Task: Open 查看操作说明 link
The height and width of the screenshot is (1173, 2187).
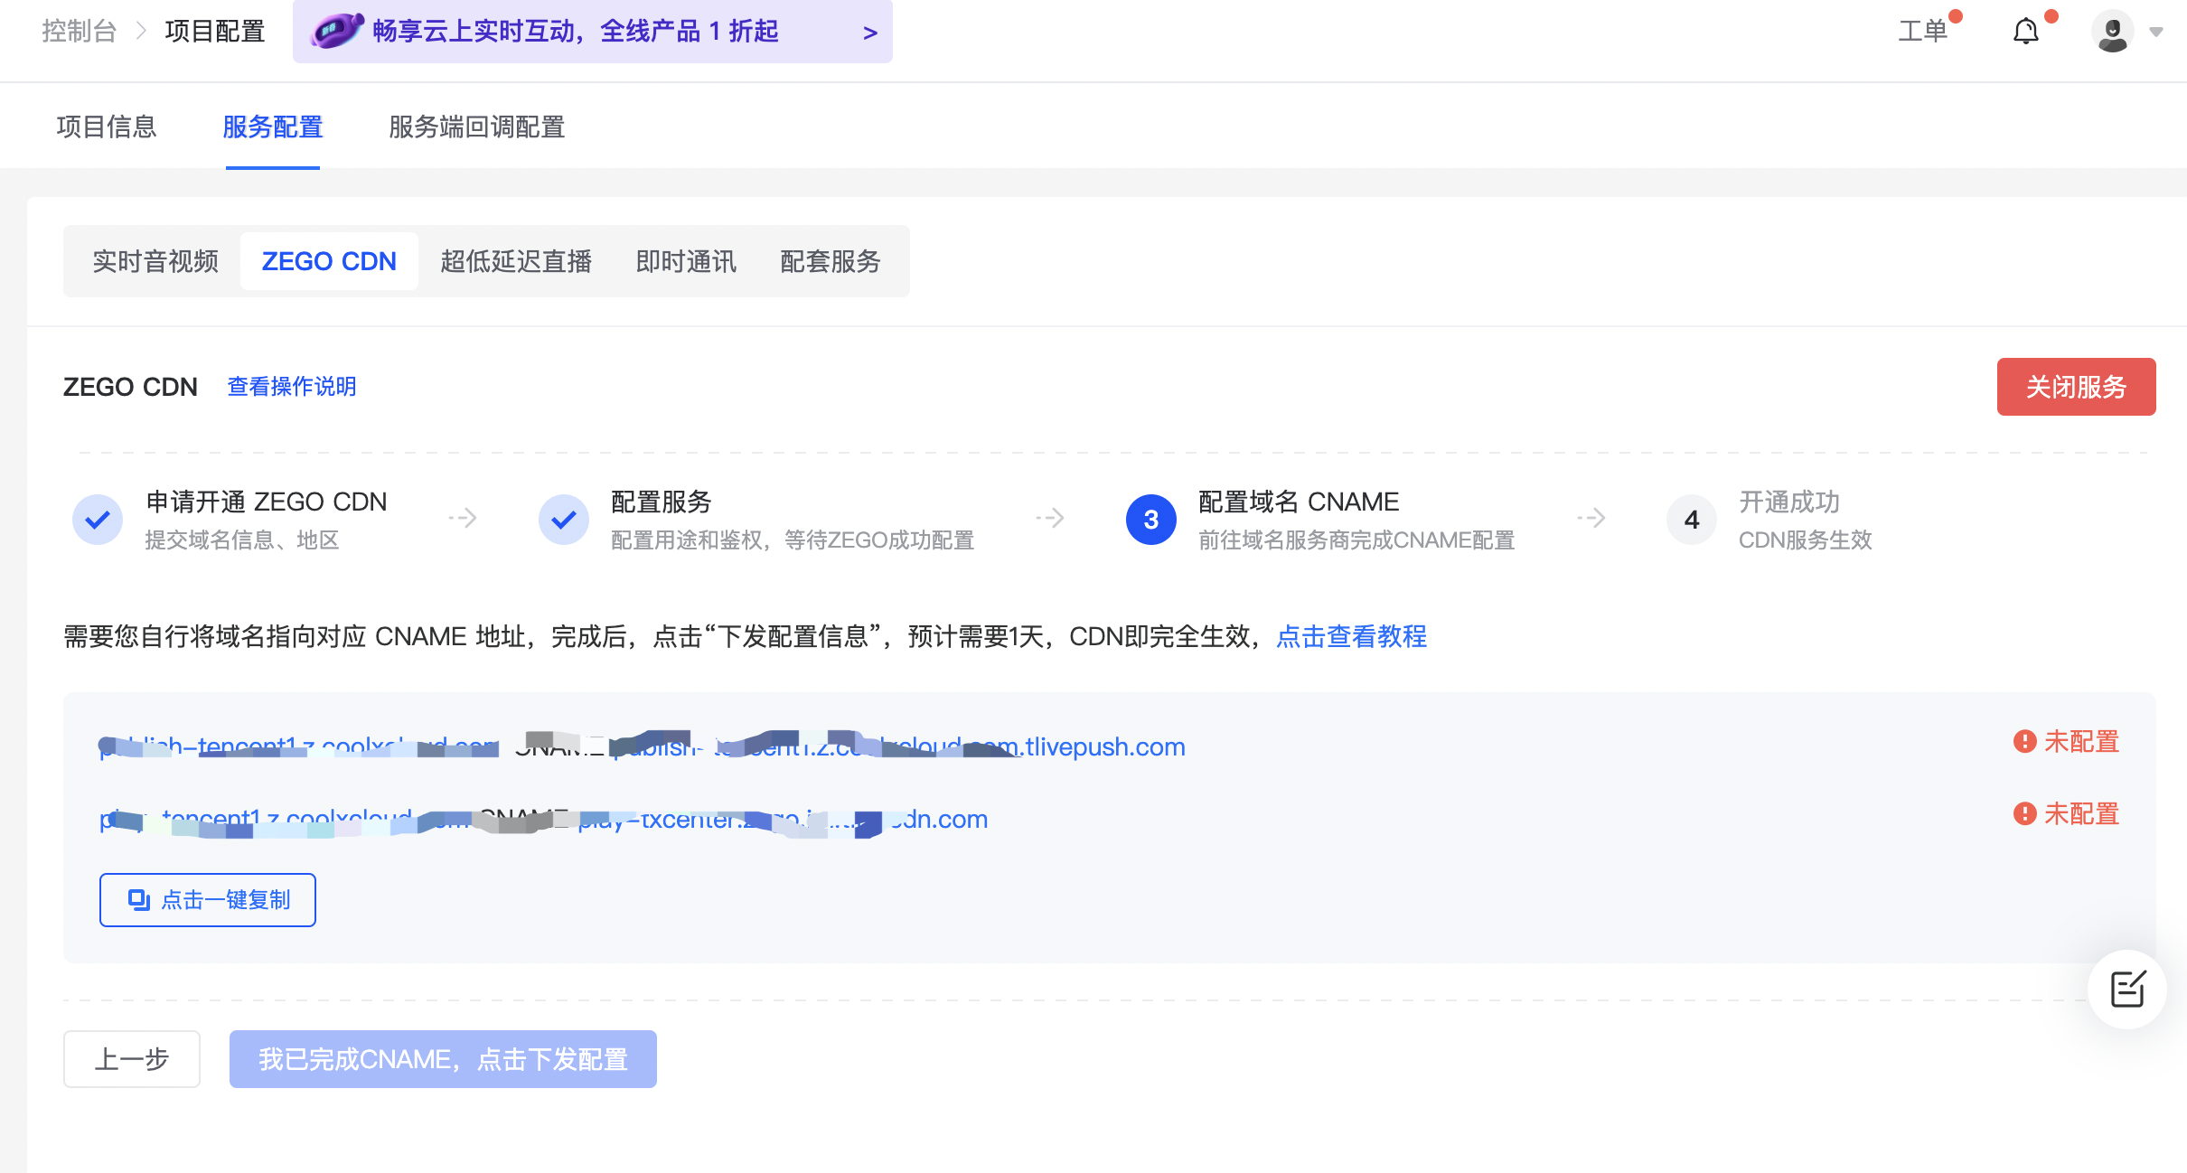Action: 291,387
